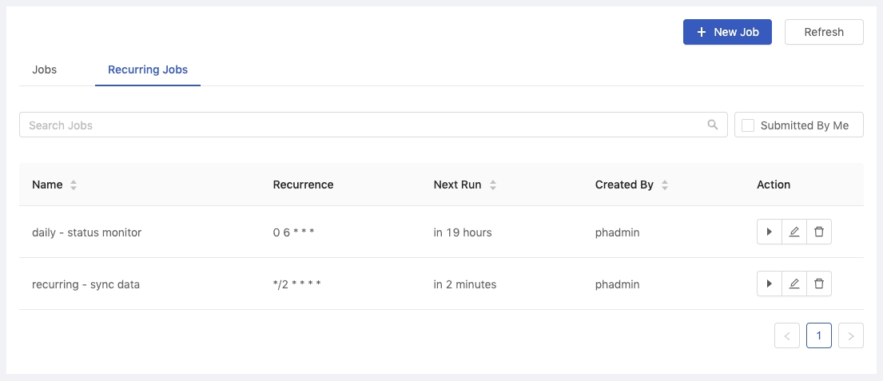Sort jobs by Created By column
883x381 pixels.
click(665, 185)
